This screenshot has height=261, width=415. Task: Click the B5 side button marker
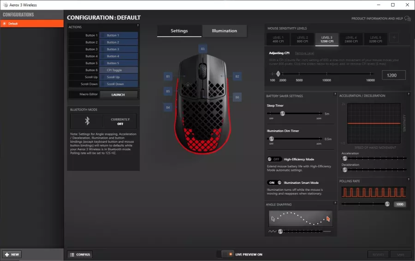coord(168,91)
